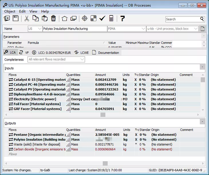Switch to the LCC tab
This screenshot has width=209, height=175.
(x=52, y=53)
